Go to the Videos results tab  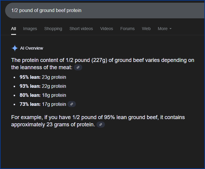pos(106,29)
